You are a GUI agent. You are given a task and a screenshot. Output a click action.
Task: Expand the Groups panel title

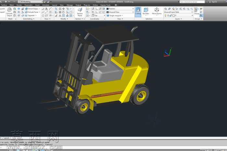(198, 19)
